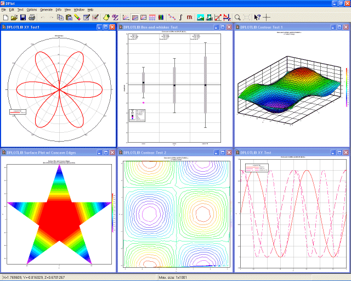Screen dimensions: 351x281
Task: Click the DPlot application icon in title bar
Action: tap(3, 3)
